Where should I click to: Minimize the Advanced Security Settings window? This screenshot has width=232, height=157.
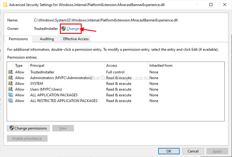click(x=197, y=5)
